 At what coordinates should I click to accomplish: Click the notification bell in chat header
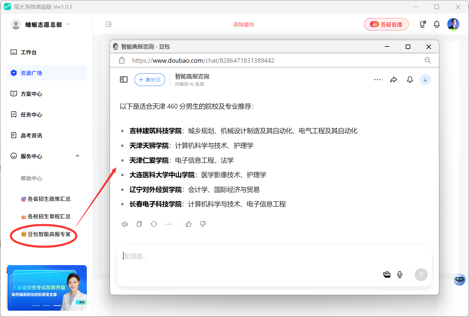click(410, 80)
